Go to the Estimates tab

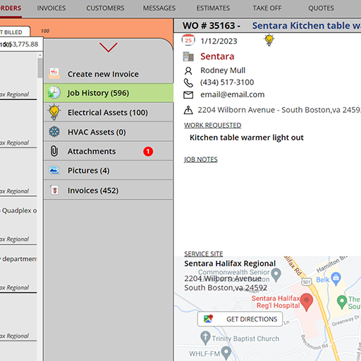coord(213,8)
